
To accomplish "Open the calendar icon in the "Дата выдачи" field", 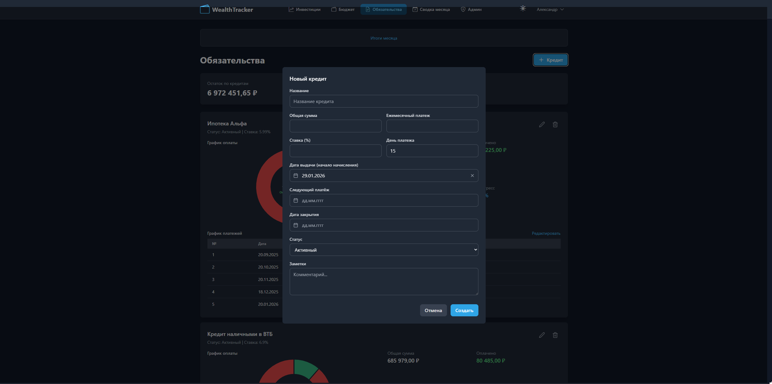I will tap(296, 176).
